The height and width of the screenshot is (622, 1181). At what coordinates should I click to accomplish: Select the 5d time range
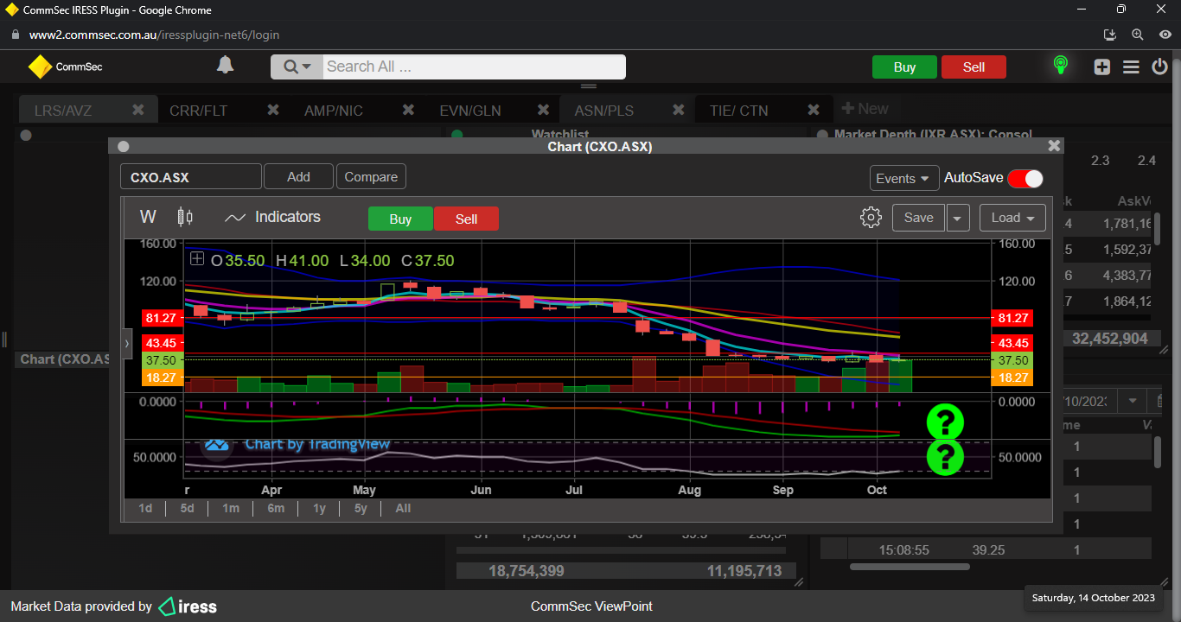187,508
